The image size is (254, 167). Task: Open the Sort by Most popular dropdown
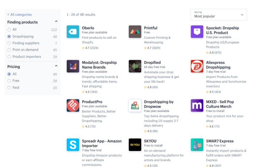[x=219, y=15]
